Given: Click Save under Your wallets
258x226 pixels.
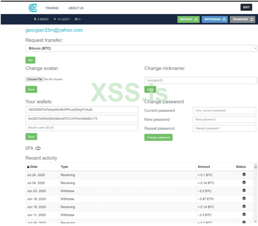Looking at the screenshot, I should click(31, 137).
